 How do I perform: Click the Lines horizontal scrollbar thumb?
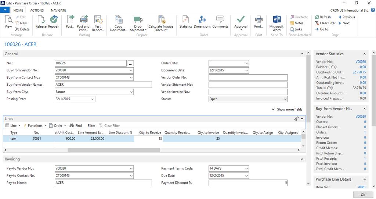tap(114, 150)
